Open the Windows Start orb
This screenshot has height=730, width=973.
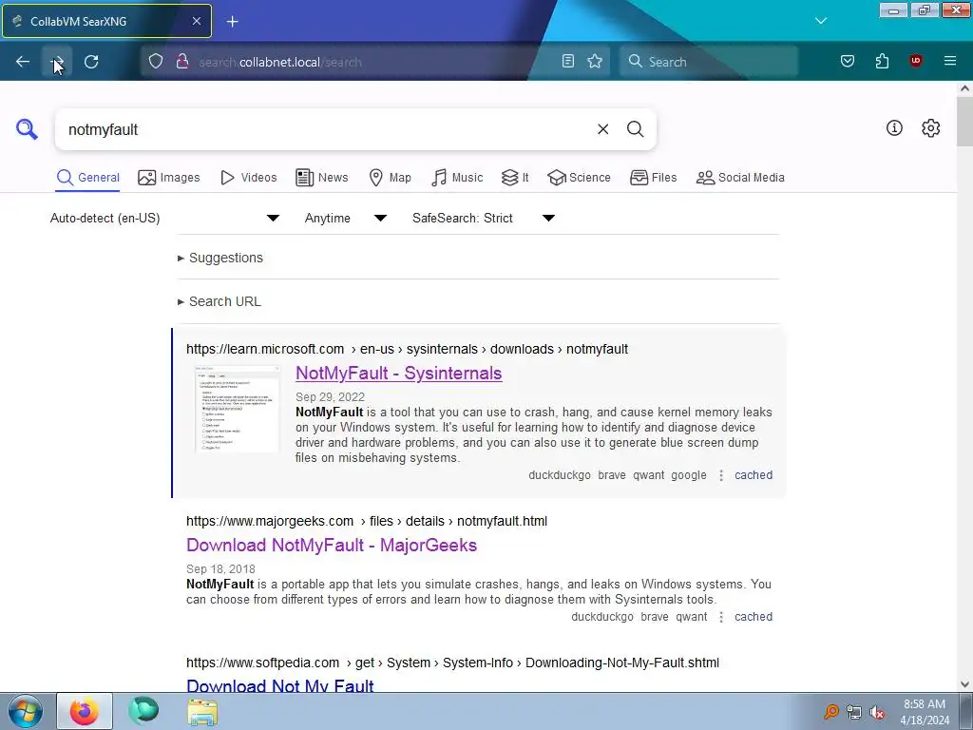click(25, 711)
